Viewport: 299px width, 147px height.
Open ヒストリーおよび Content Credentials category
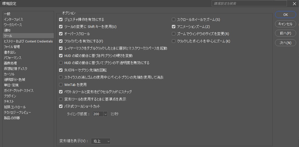coord(28,41)
